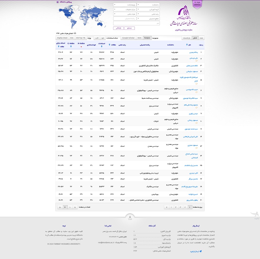Toggle the ESI Top 1% filter
Screen dimensions: 260x259
point(81,38)
